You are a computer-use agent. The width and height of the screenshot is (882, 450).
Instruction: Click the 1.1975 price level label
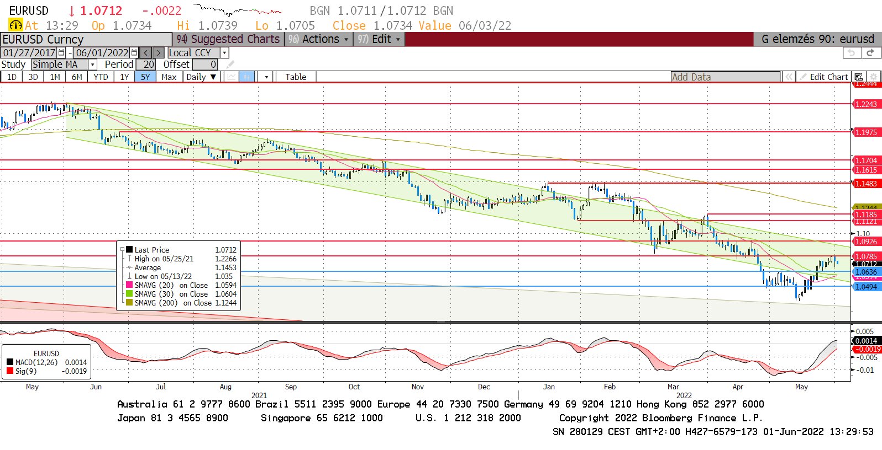click(866, 132)
